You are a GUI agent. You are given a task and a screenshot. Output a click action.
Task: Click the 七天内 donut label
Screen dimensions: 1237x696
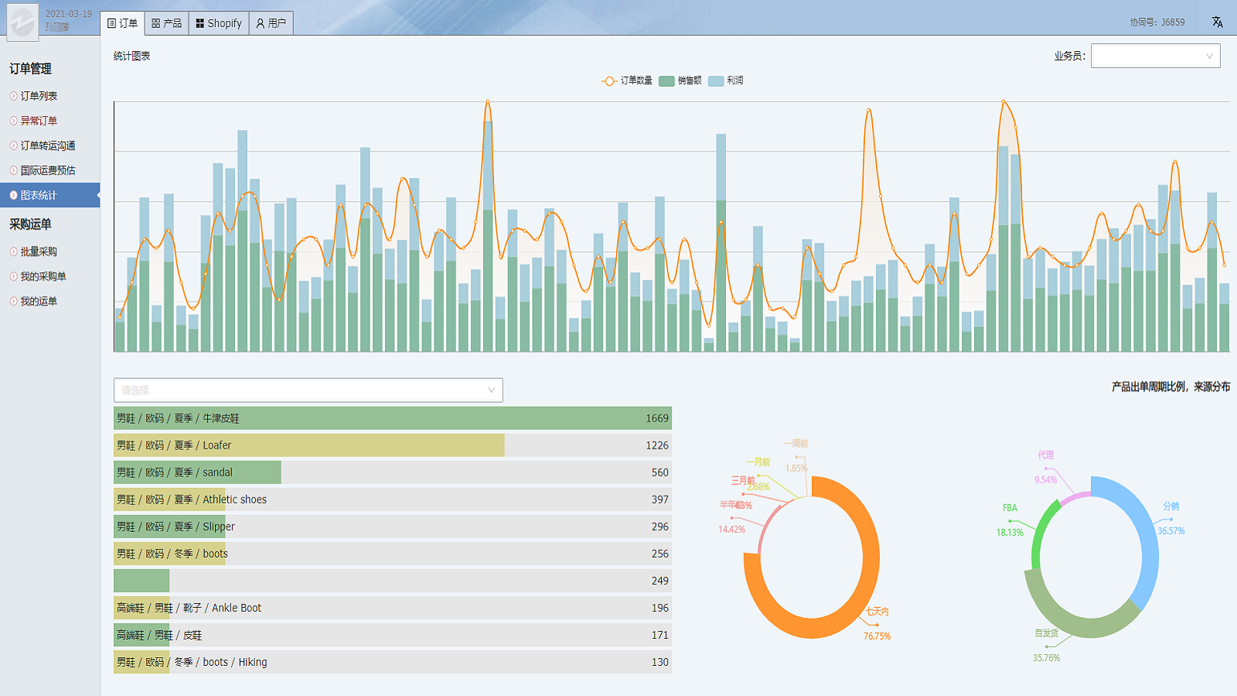877,612
